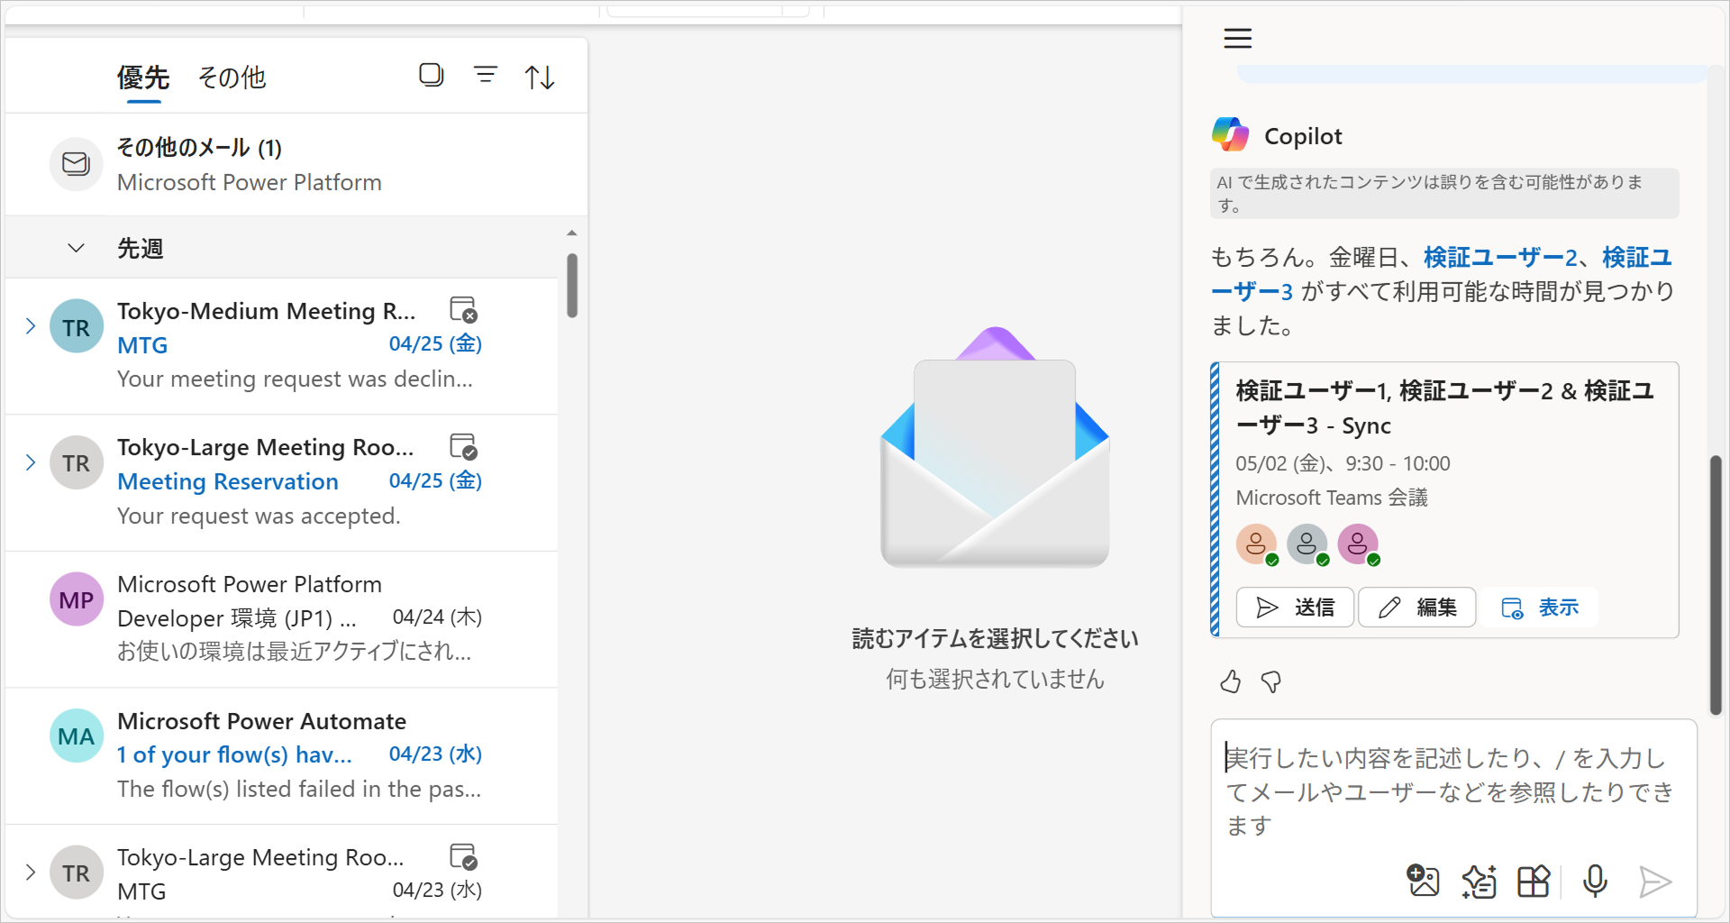Click the select-all messages icon
The image size is (1730, 923).
coord(432,75)
